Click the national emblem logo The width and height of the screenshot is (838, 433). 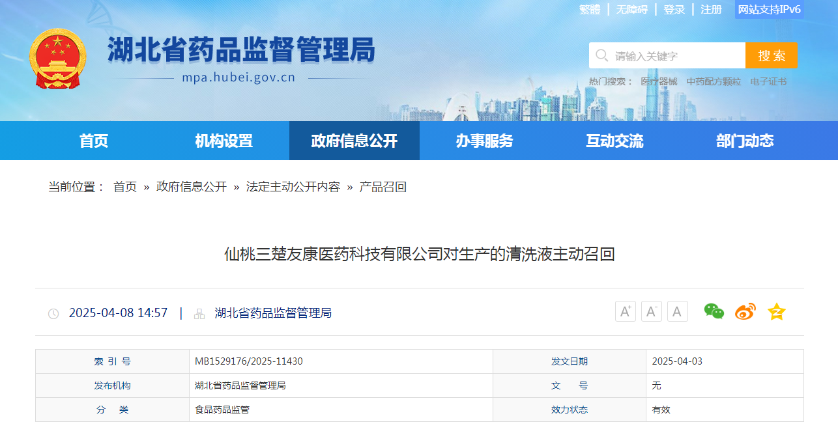tap(57, 59)
